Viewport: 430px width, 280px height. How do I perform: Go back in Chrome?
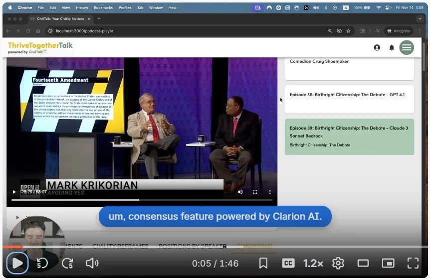tap(8, 31)
